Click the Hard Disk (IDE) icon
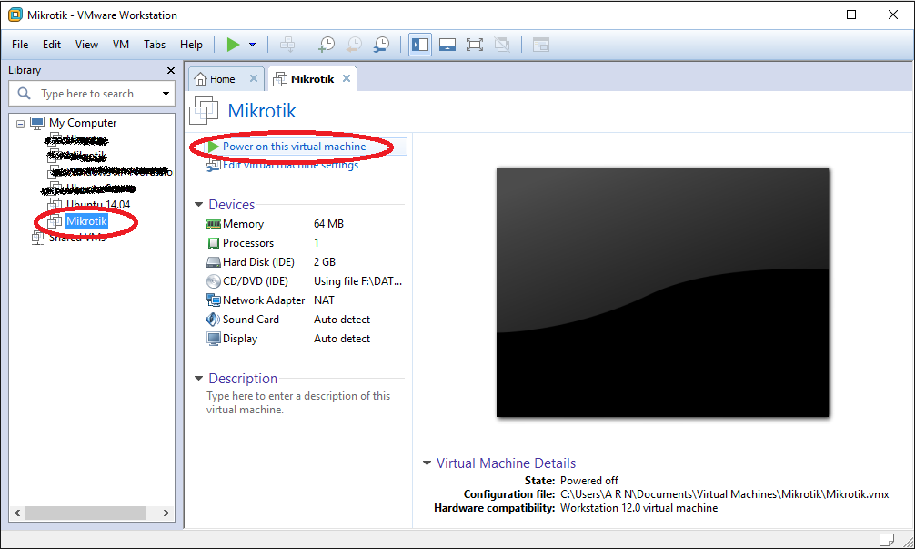The height and width of the screenshot is (549, 915). [x=214, y=262]
